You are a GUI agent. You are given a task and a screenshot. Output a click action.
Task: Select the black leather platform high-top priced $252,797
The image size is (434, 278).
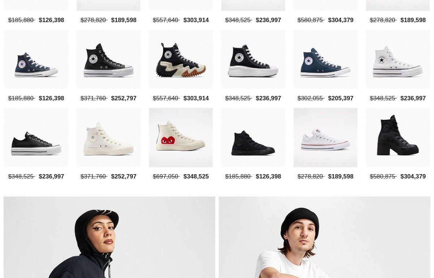pos(109,59)
